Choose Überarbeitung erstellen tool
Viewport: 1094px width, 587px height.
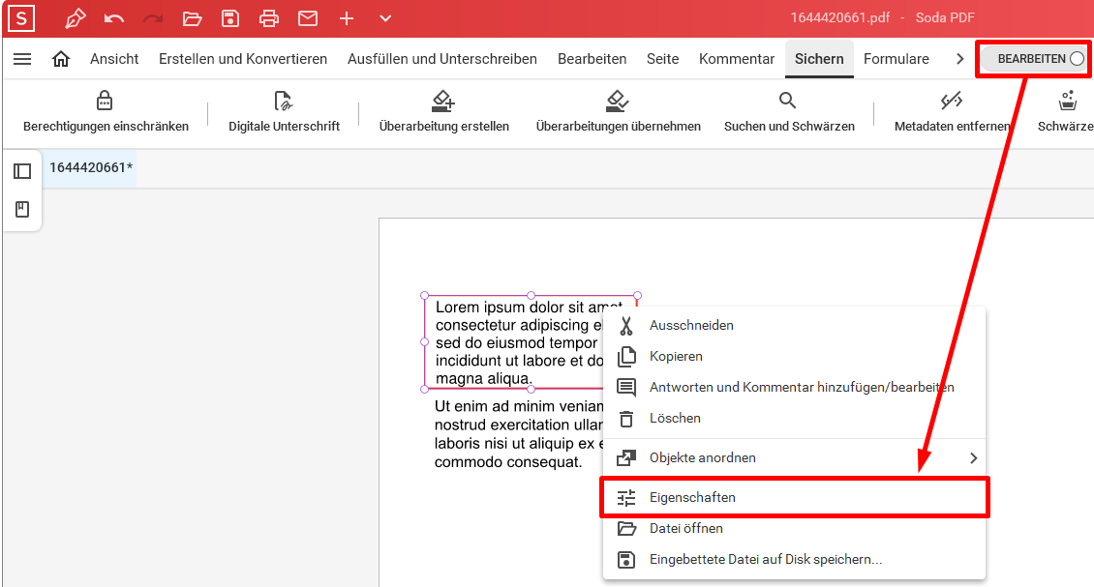coord(443,111)
